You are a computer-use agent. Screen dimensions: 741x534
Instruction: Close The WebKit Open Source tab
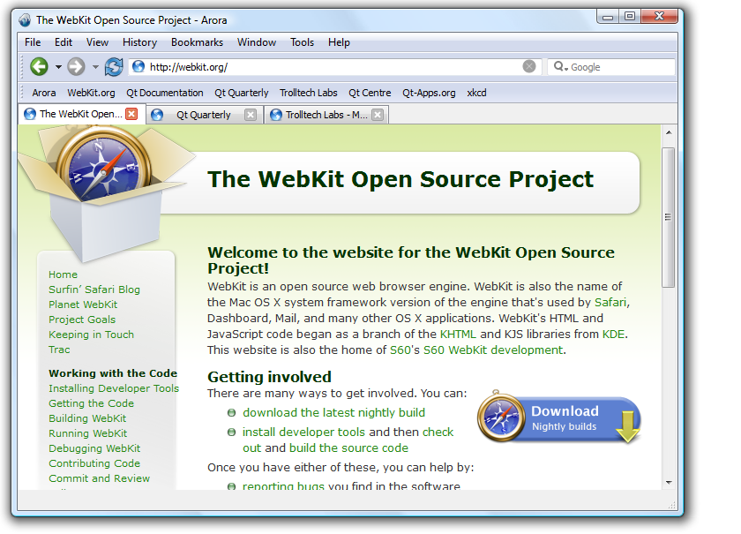point(131,114)
